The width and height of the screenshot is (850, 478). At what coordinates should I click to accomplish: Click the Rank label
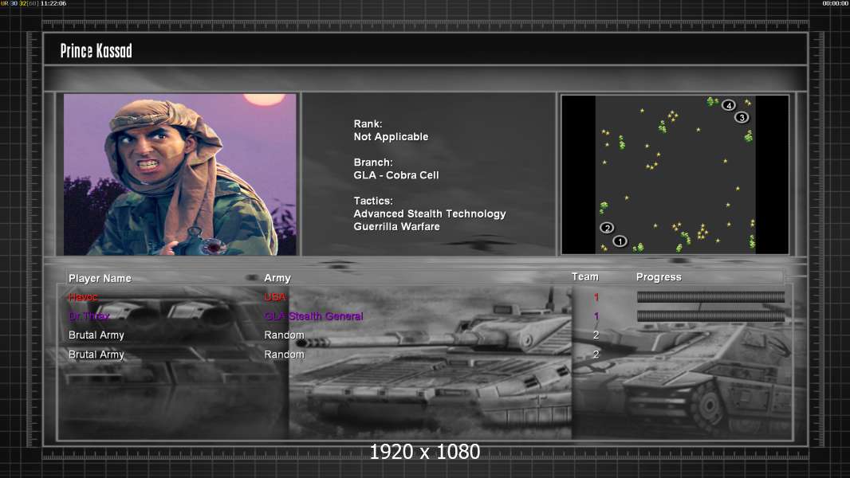[x=368, y=124]
